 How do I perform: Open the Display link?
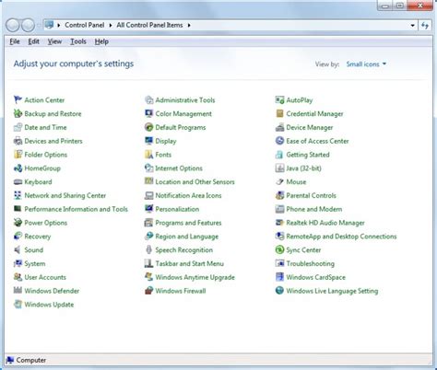click(166, 141)
